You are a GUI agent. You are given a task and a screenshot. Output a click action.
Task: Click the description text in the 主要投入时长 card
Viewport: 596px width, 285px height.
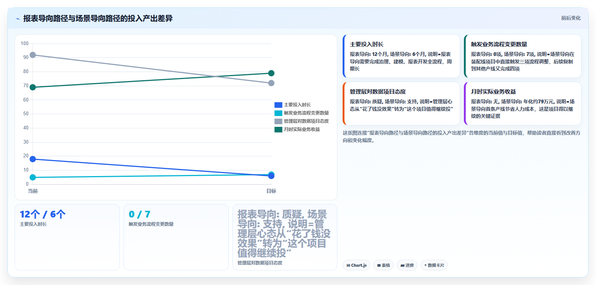401,62
